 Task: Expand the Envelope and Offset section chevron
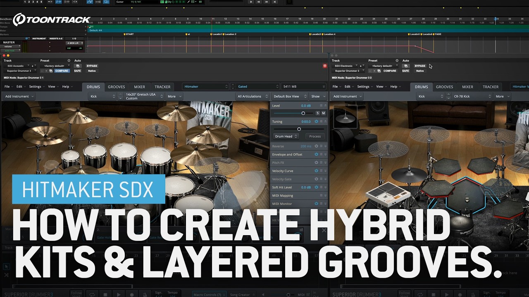[326, 154]
